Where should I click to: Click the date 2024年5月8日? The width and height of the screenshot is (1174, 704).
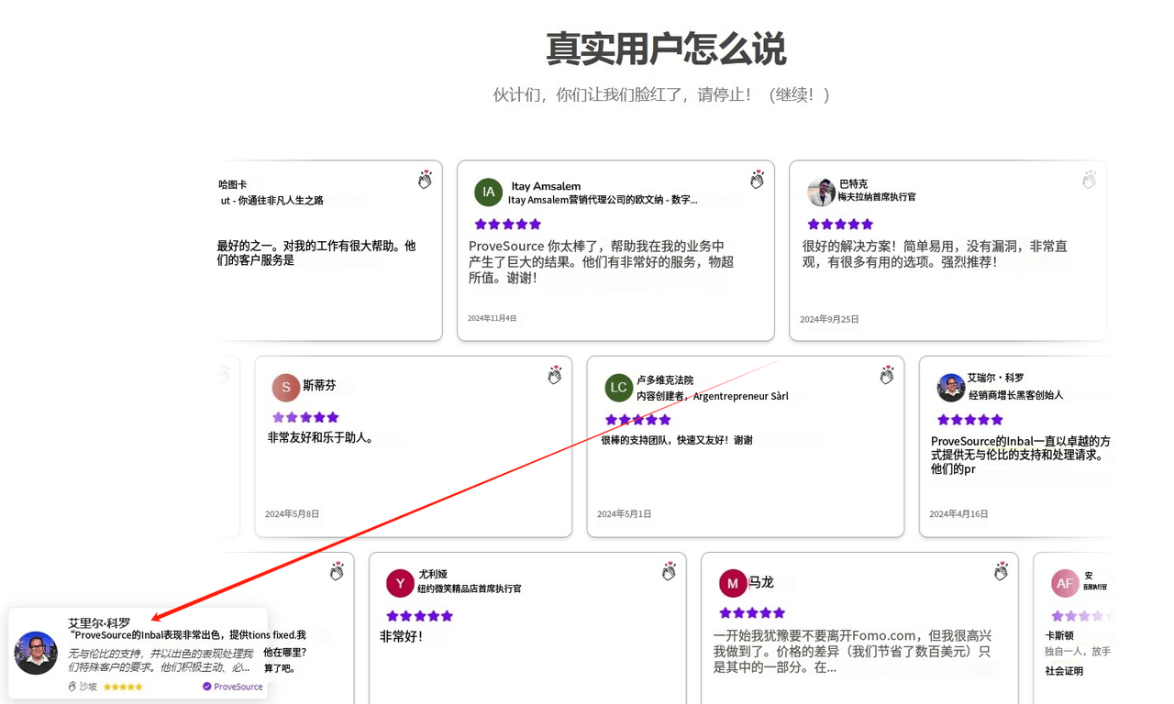(293, 514)
